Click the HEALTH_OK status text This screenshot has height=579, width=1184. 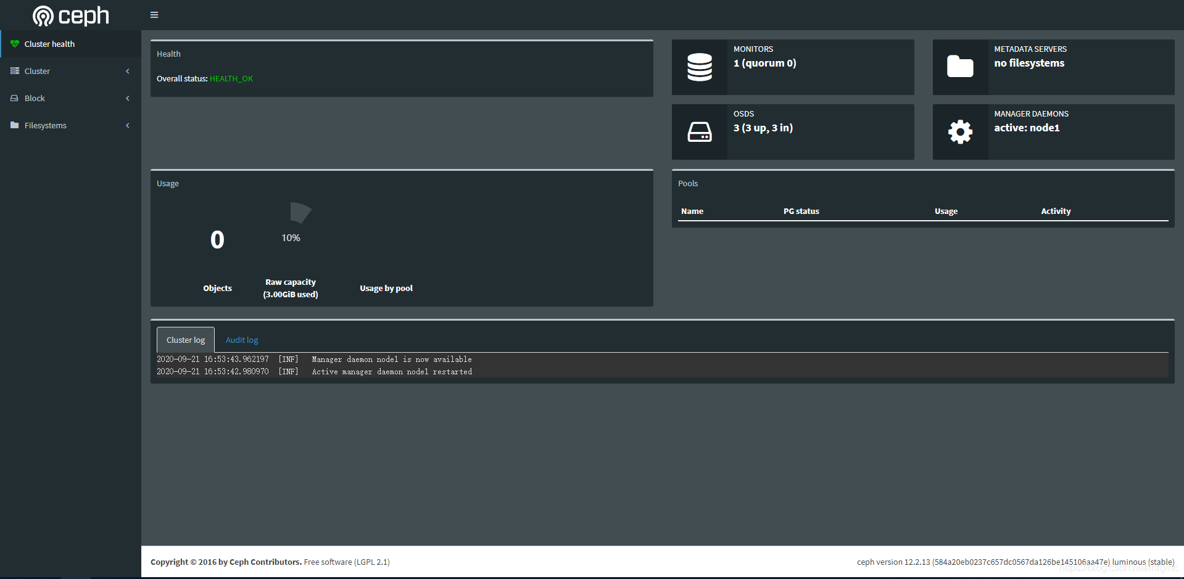tap(231, 78)
